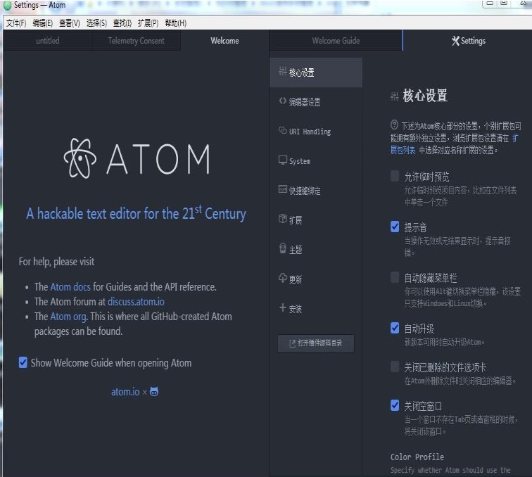
Task: Open System settings section
Action: (x=315, y=161)
